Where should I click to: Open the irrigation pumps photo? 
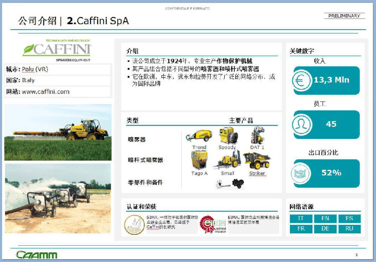click(x=58, y=198)
